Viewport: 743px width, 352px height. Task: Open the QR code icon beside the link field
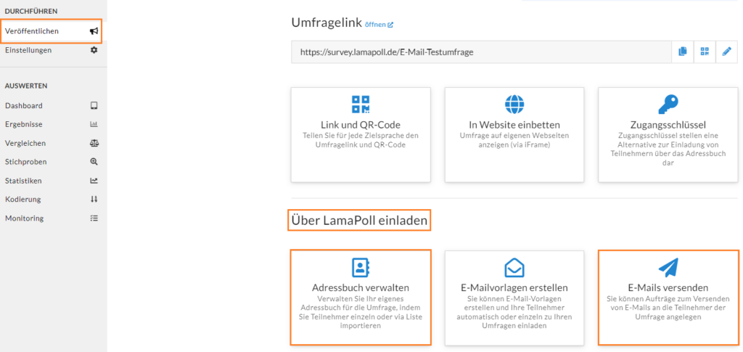click(705, 52)
